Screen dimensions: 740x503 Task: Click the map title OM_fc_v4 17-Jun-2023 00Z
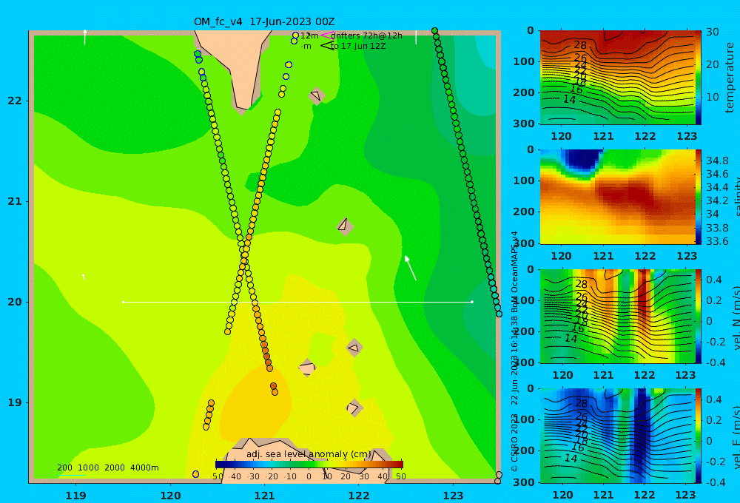pyautogui.click(x=264, y=21)
